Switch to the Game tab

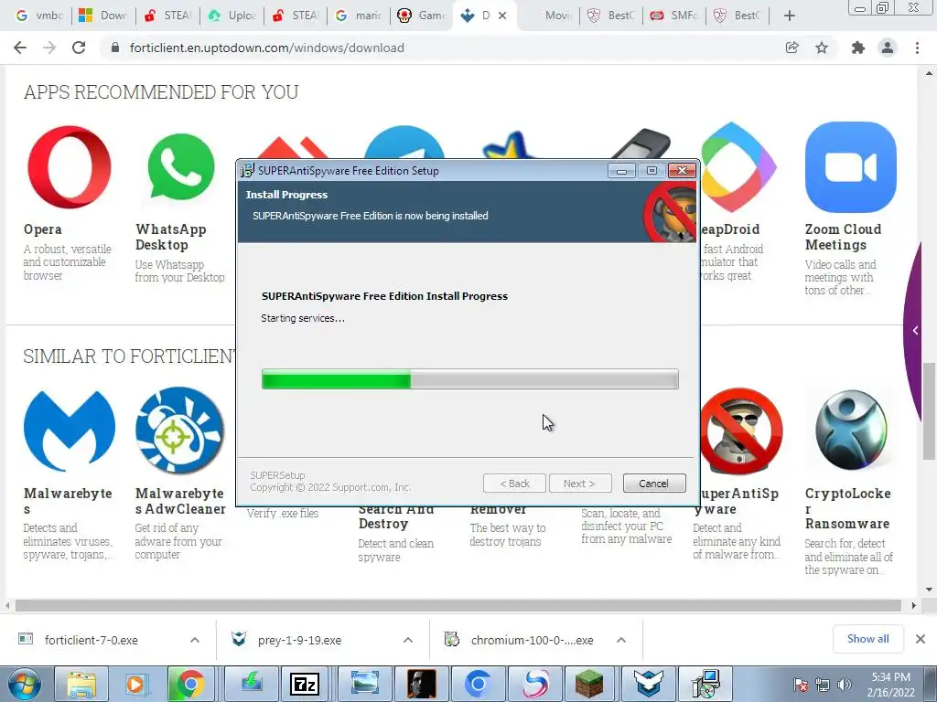(421, 16)
